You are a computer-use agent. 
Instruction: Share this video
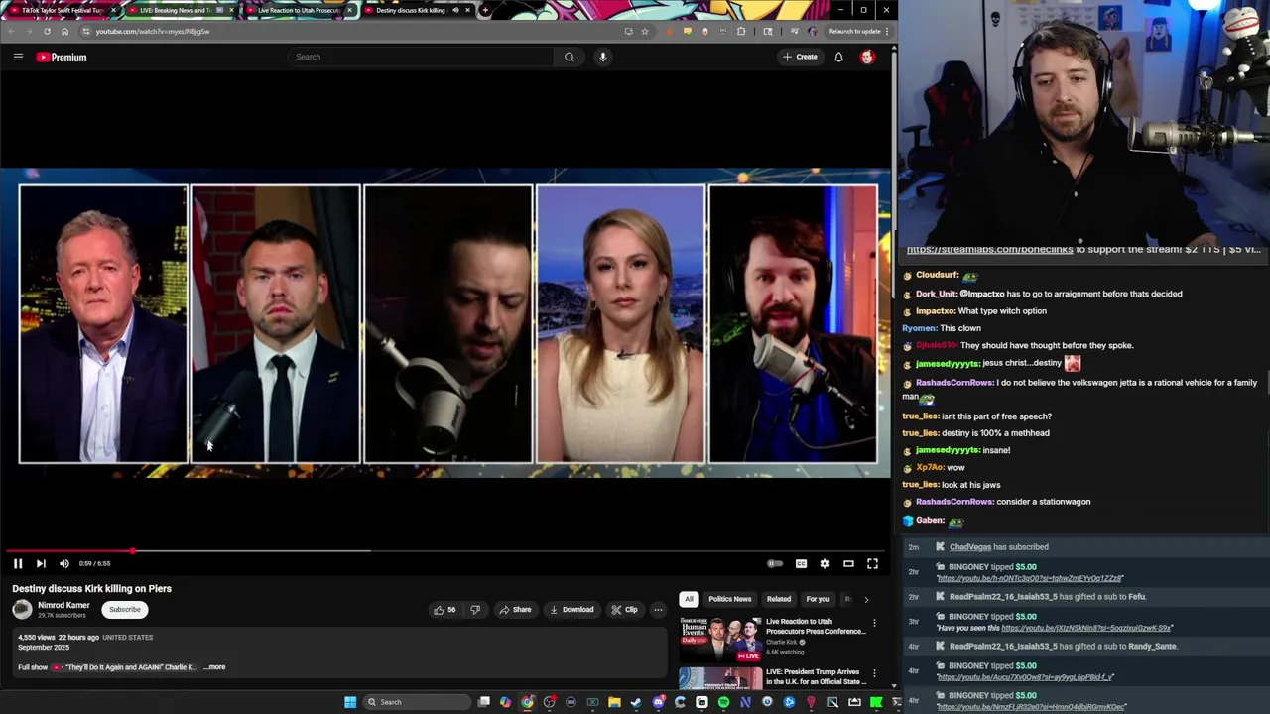click(515, 610)
